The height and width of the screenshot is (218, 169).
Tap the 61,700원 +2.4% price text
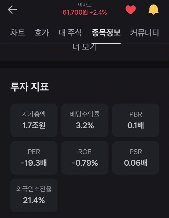click(84, 12)
